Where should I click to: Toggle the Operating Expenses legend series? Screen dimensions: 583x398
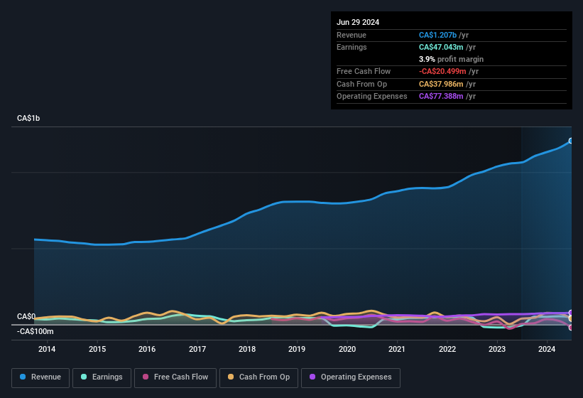tap(351, 377)
